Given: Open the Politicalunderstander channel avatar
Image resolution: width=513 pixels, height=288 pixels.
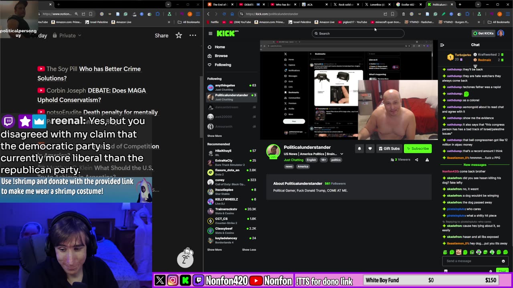Looking at the screenshot, I should [273, 152].
